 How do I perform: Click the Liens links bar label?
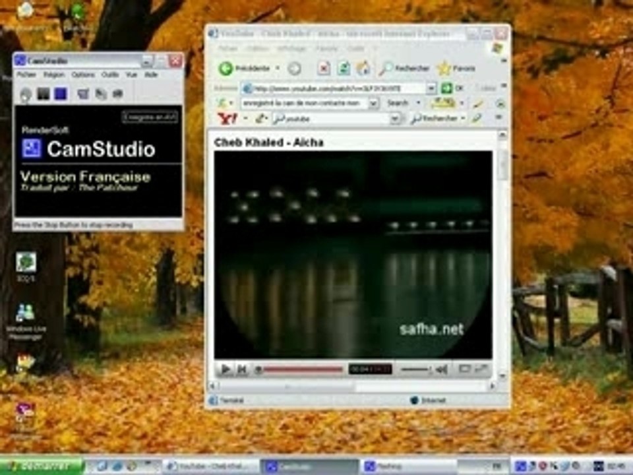pyautogui.click(x=488, y=88)
